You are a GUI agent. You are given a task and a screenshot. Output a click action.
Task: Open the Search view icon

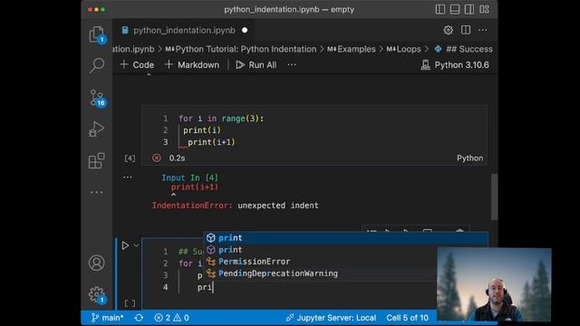pos(97,65)
